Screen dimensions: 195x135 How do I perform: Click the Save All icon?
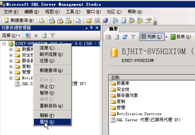(x=105, y=20)
